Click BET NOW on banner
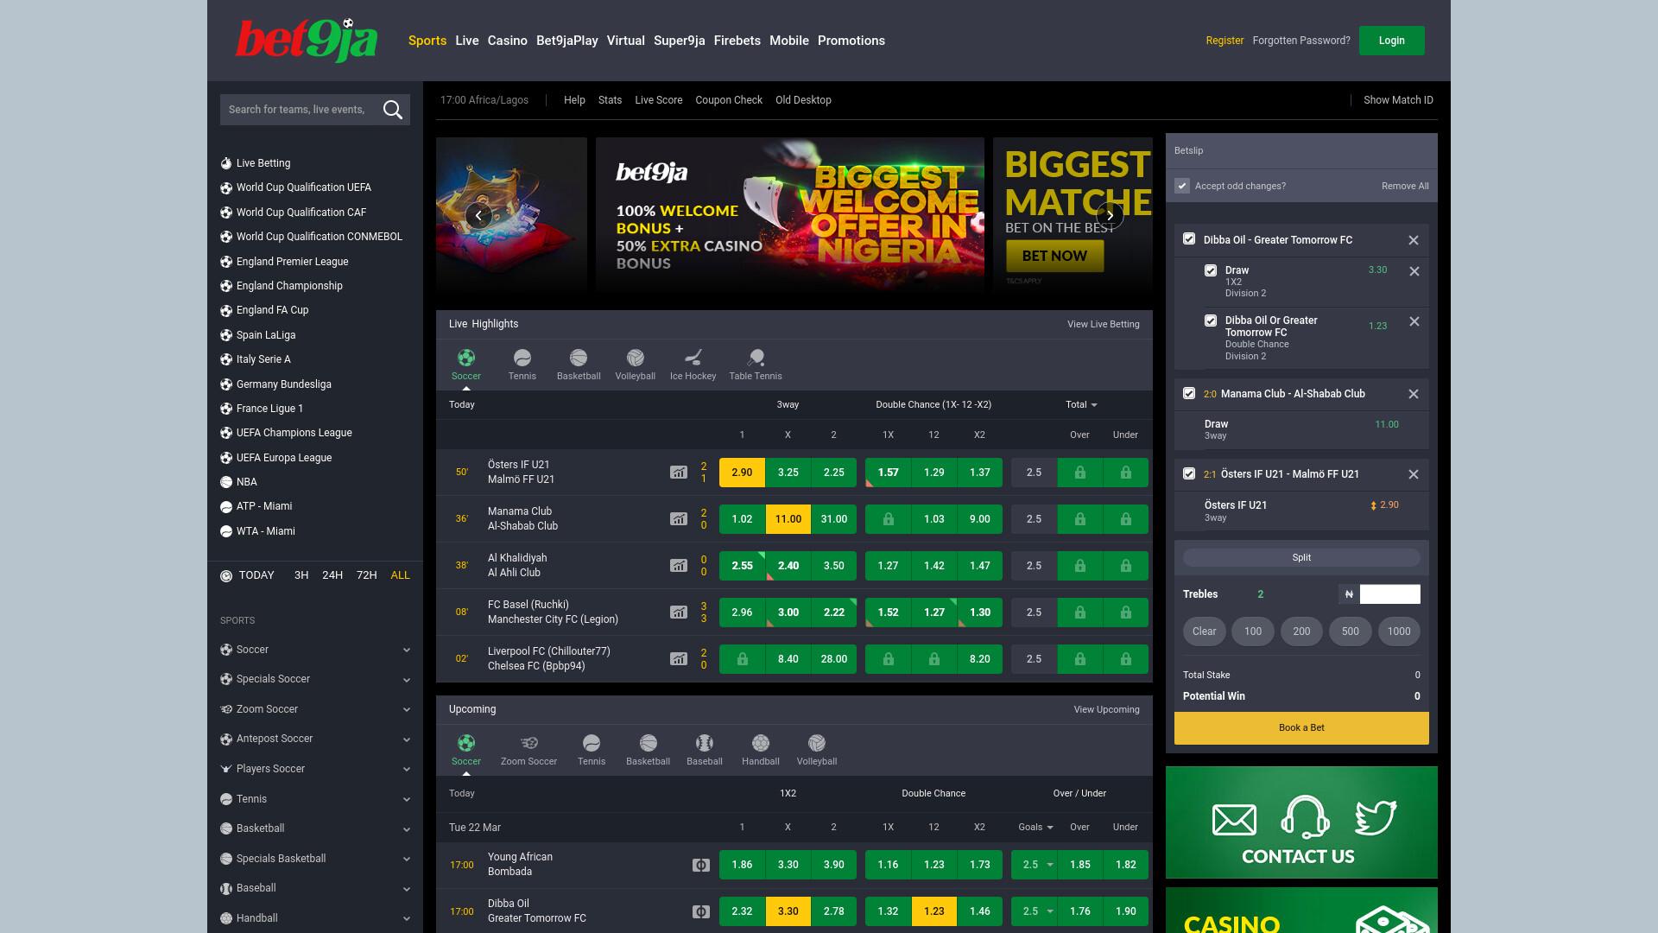 click(1055, 256)
